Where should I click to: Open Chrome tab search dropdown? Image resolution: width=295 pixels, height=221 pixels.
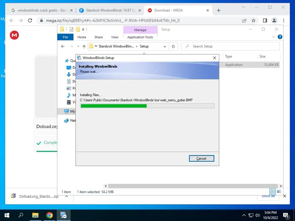pos(243,7)
